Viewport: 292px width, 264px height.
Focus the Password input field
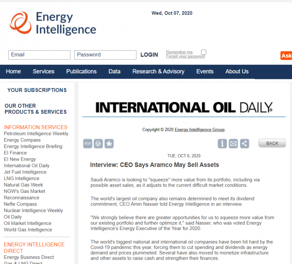click(105, 55)
